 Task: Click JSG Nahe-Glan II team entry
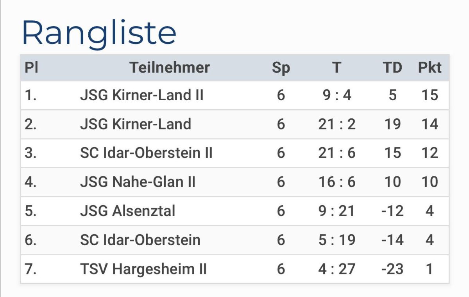point(138,182)
